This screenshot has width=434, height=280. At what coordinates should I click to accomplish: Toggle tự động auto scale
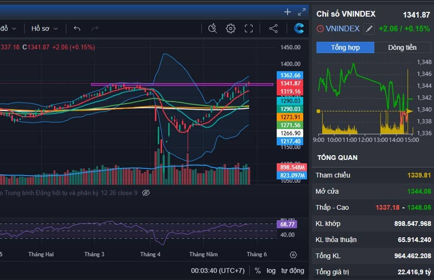click(292, 271)
